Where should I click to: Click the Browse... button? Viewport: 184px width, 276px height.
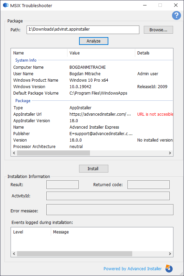click(x=158, y=30)
